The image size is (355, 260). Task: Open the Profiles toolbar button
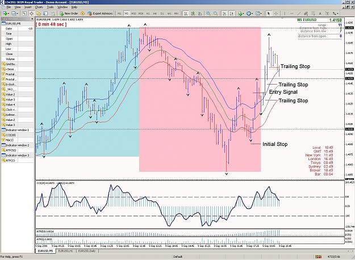coord(15,14)
